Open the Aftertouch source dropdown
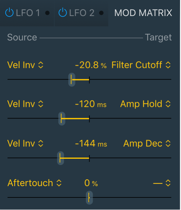181x210 pixels. (34, 183)
